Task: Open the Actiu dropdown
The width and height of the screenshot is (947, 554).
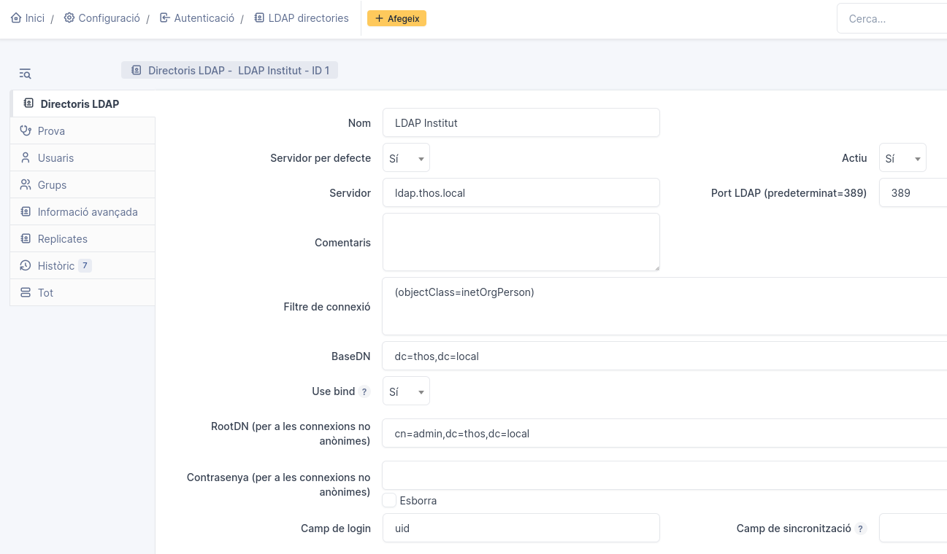Action: 902,157
